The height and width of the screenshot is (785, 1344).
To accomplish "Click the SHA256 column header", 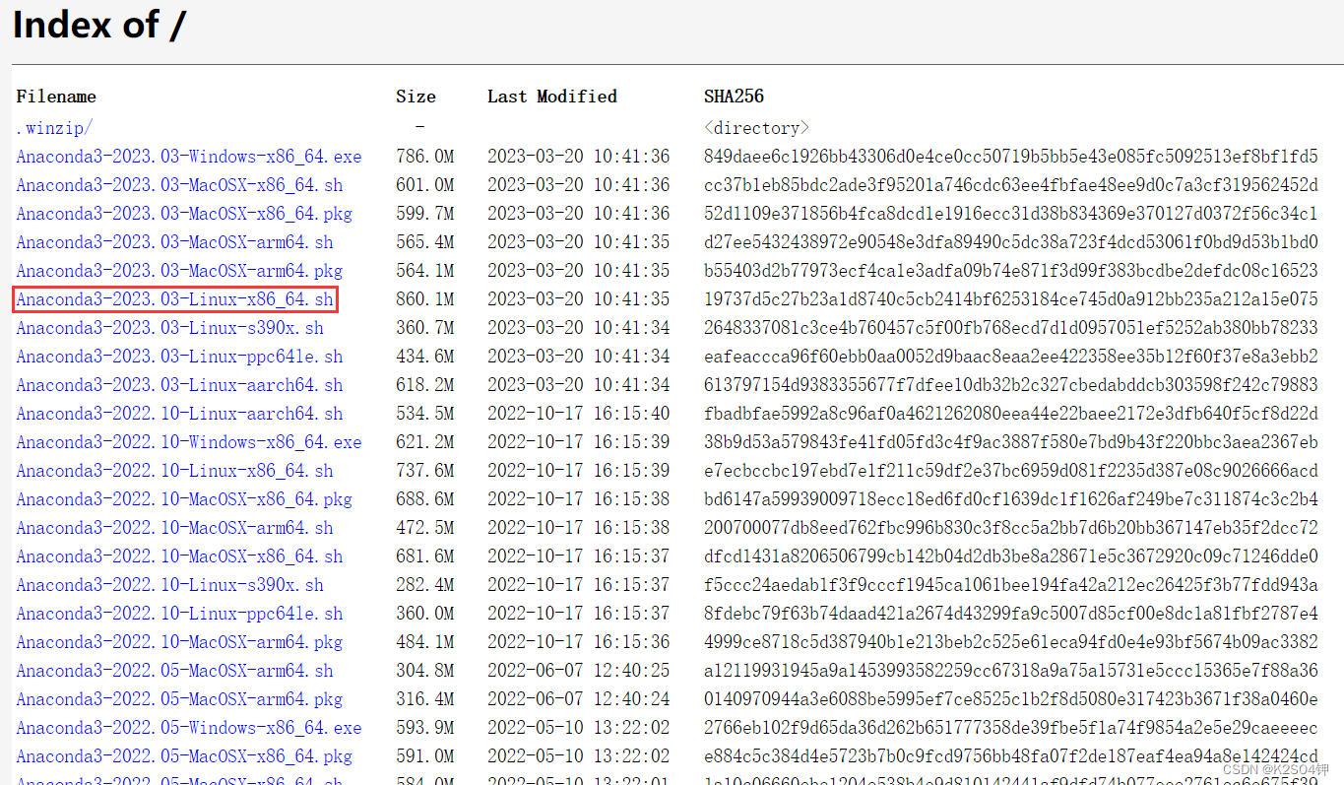I will click(734, 97).
